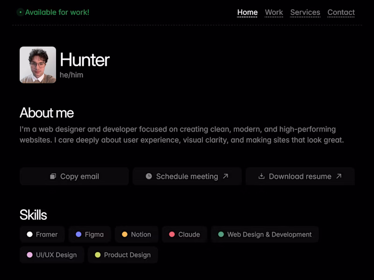Click Hunter's profile photo
Viewport: 374px width, 280px height.
coord(38,65)
